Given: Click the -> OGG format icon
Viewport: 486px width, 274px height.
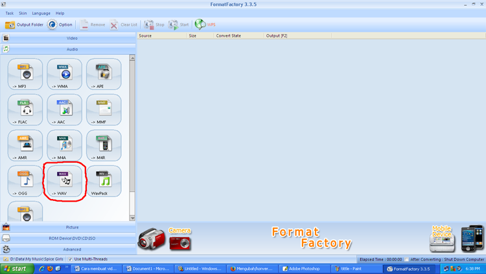Looking at the screenshot, I should [25, 181].
